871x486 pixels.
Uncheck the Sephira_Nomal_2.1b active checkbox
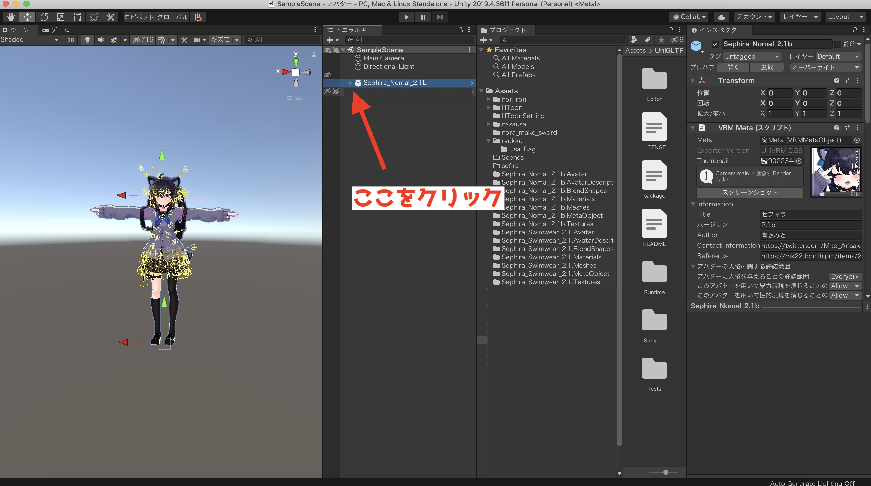(x=715, y=44)
